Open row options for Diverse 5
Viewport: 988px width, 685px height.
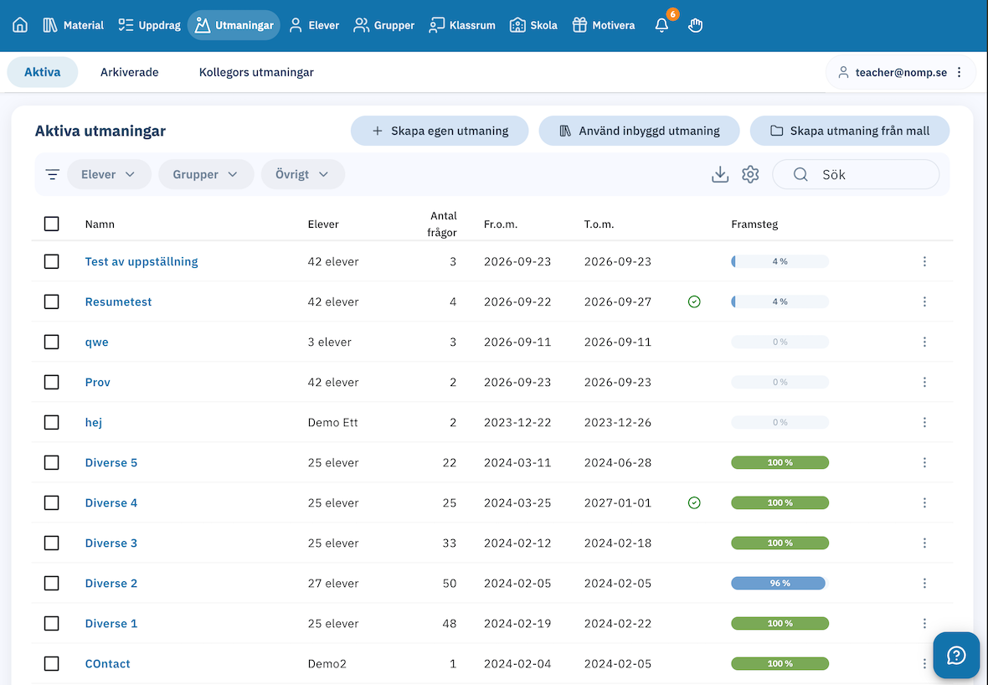924,462
